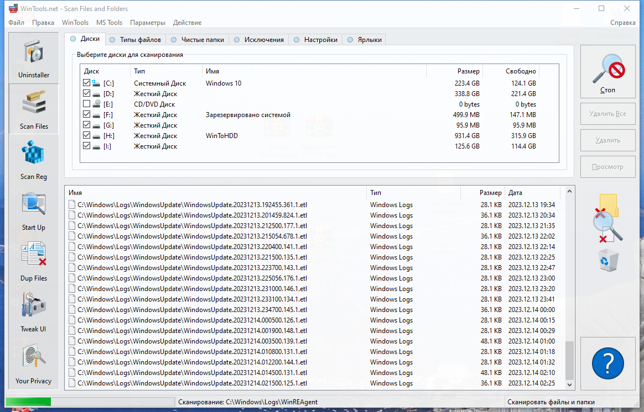The image size is (644, 412).
Task: Click the blue help question mark icon
Action: pos(608,363)
